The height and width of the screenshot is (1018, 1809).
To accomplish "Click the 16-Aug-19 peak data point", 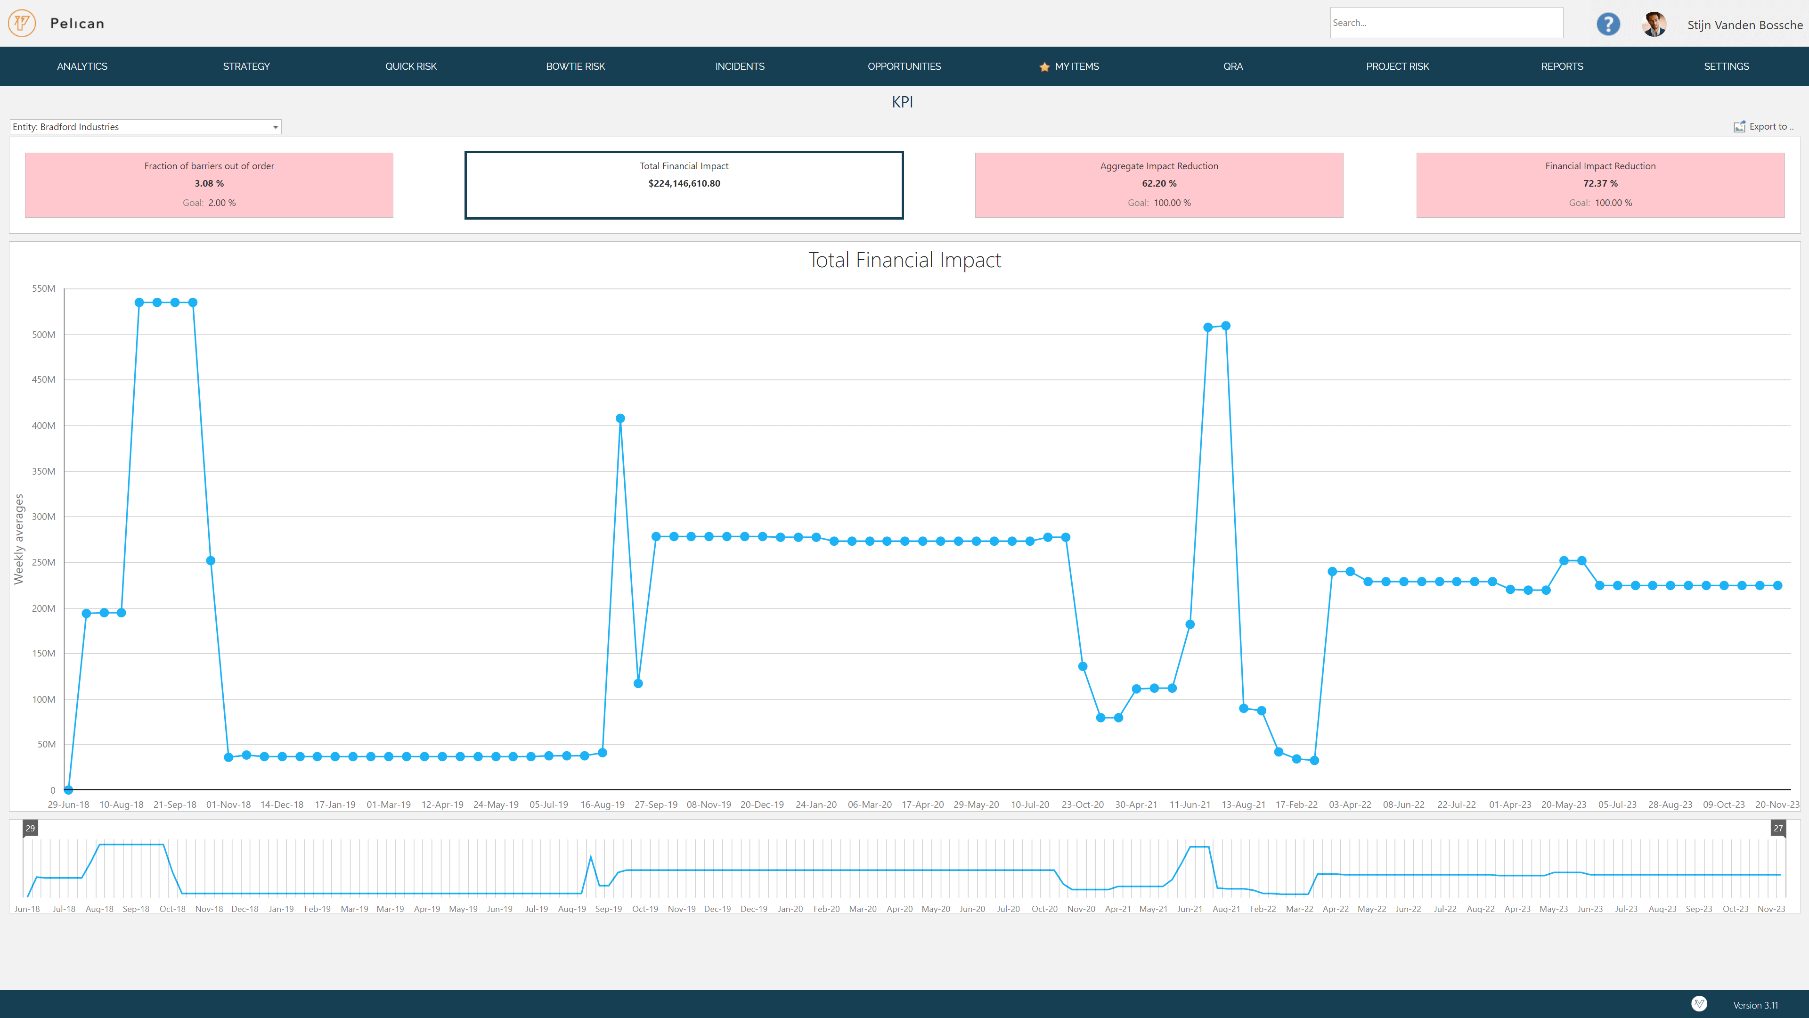I will (x=620, y=418).
